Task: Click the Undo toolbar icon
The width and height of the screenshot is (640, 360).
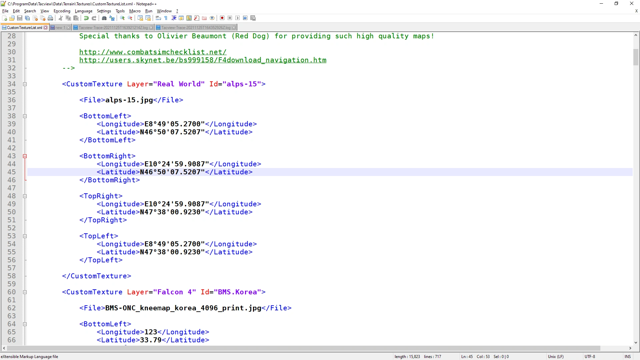Action: pos(86,18)
